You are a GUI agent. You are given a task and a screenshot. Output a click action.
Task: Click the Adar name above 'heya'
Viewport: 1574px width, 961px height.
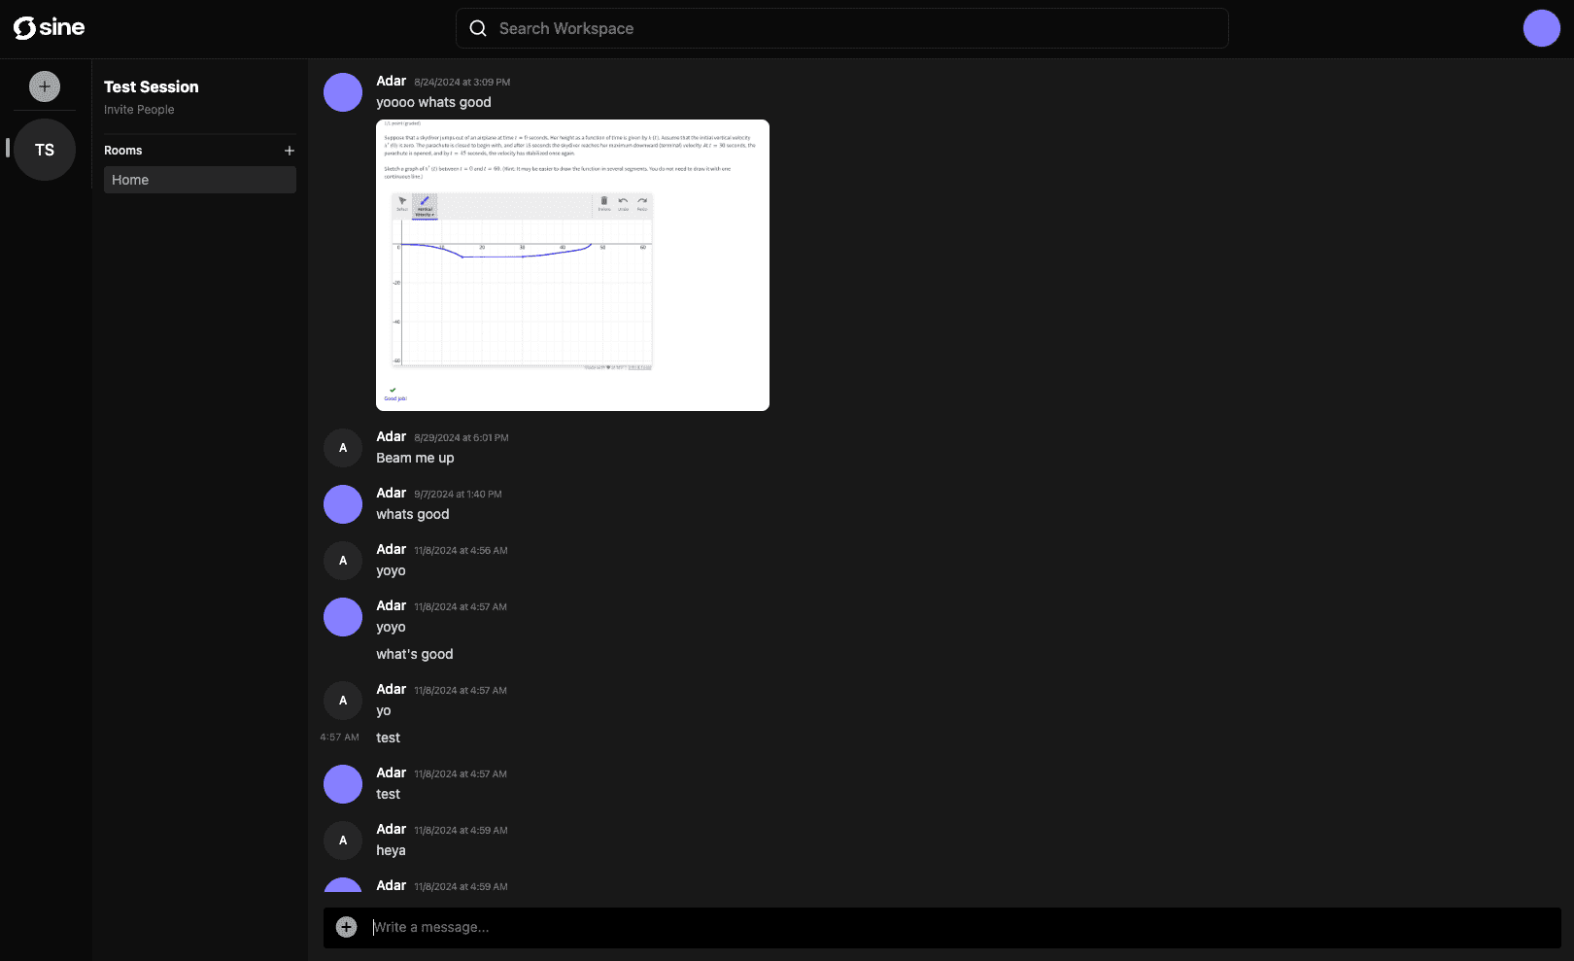[392, 829]
